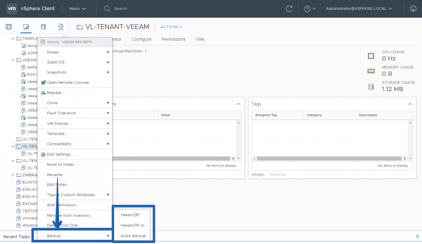Switch to the Configure tab
Viewport: 422px width, 244px height.
point(142,39)
